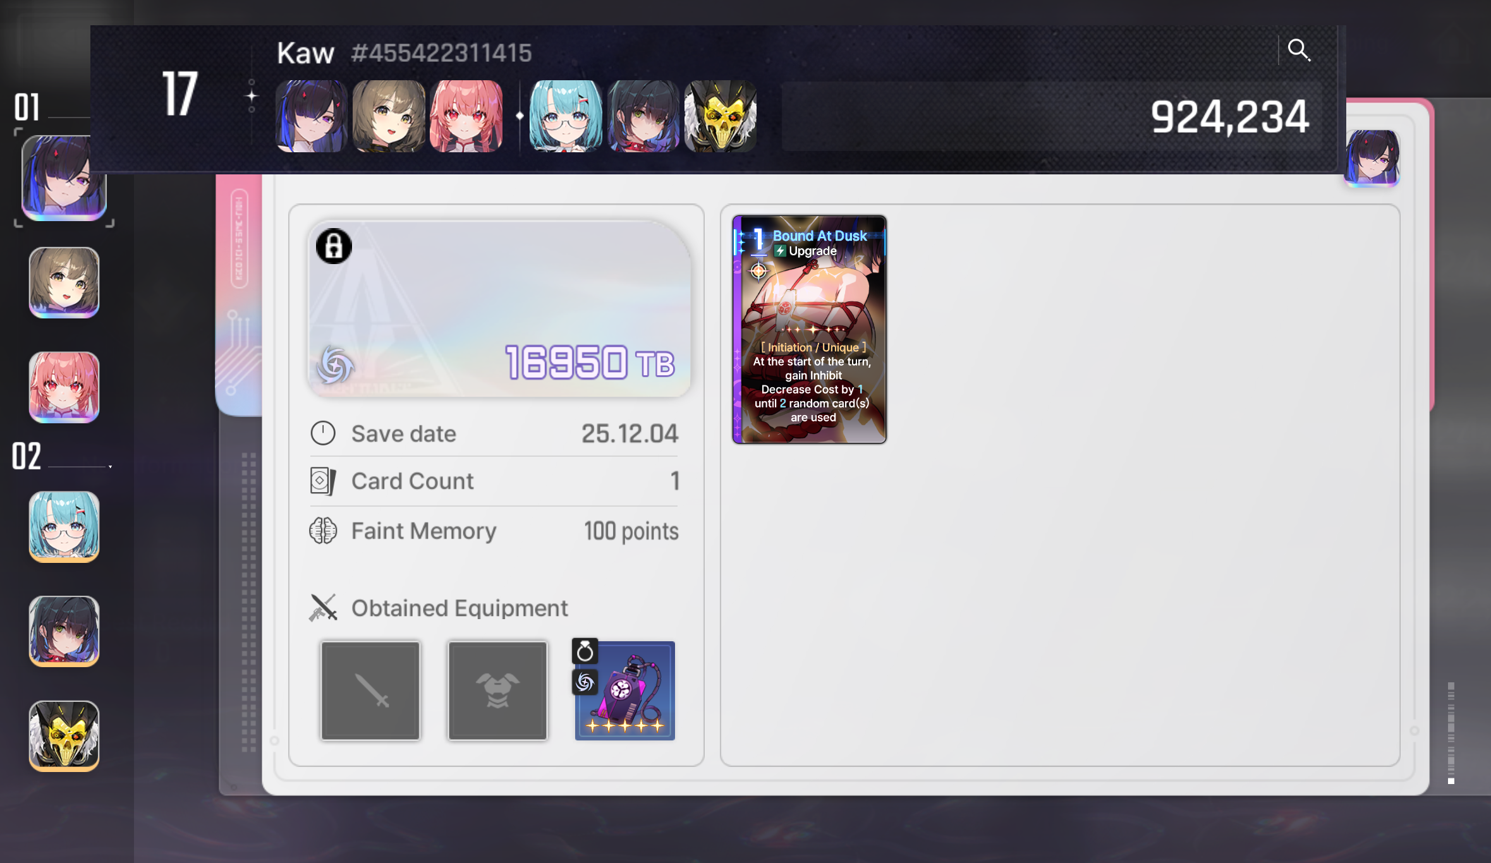The height and width of the screenshot is (863, 1491).
Task: Click the empty armor equipment slot
Action: (497, 691)
